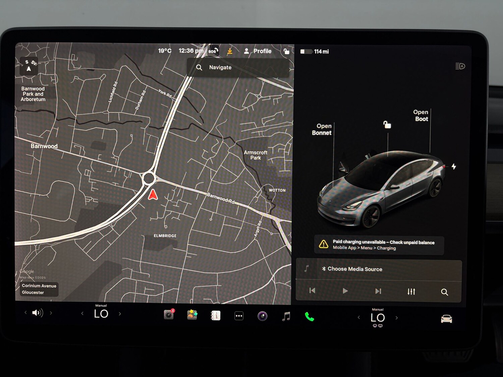
Task: Tap the 3D car model
Action: click(x=381, y=189)
